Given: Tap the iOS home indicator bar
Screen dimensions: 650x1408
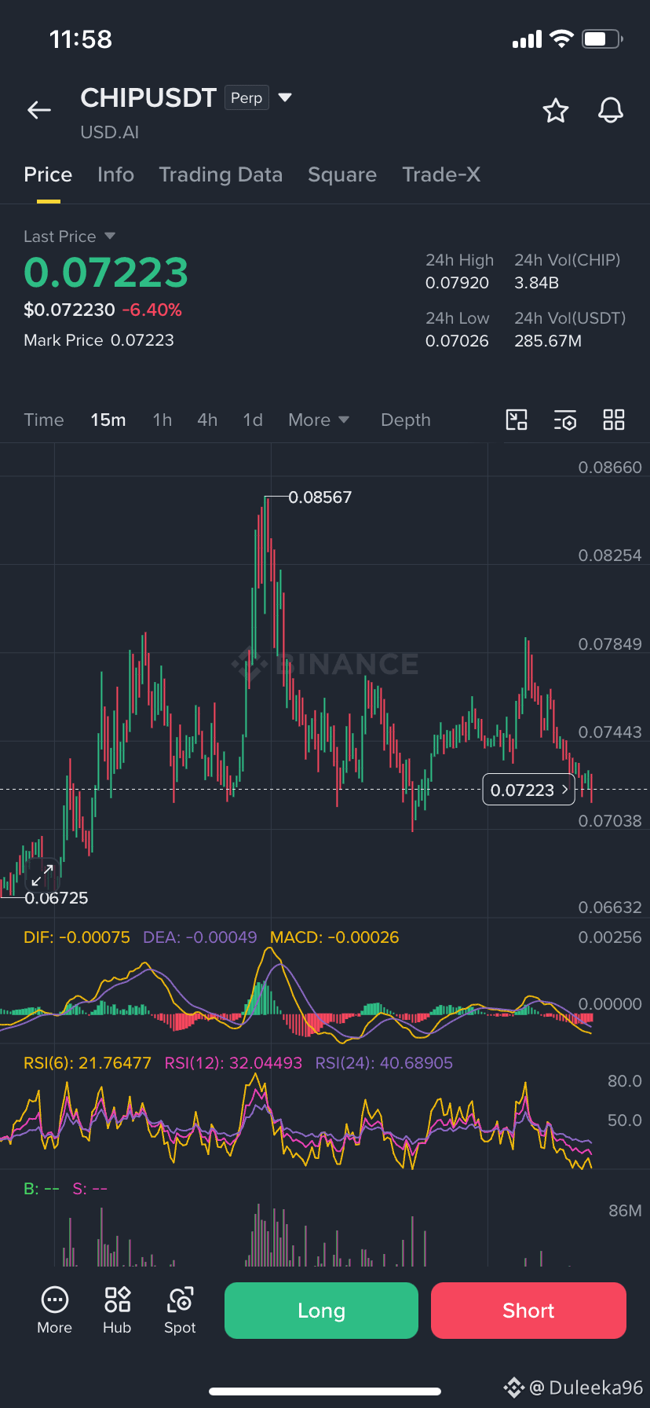Looking at the screenshot, I should [x=325, y=1391].
